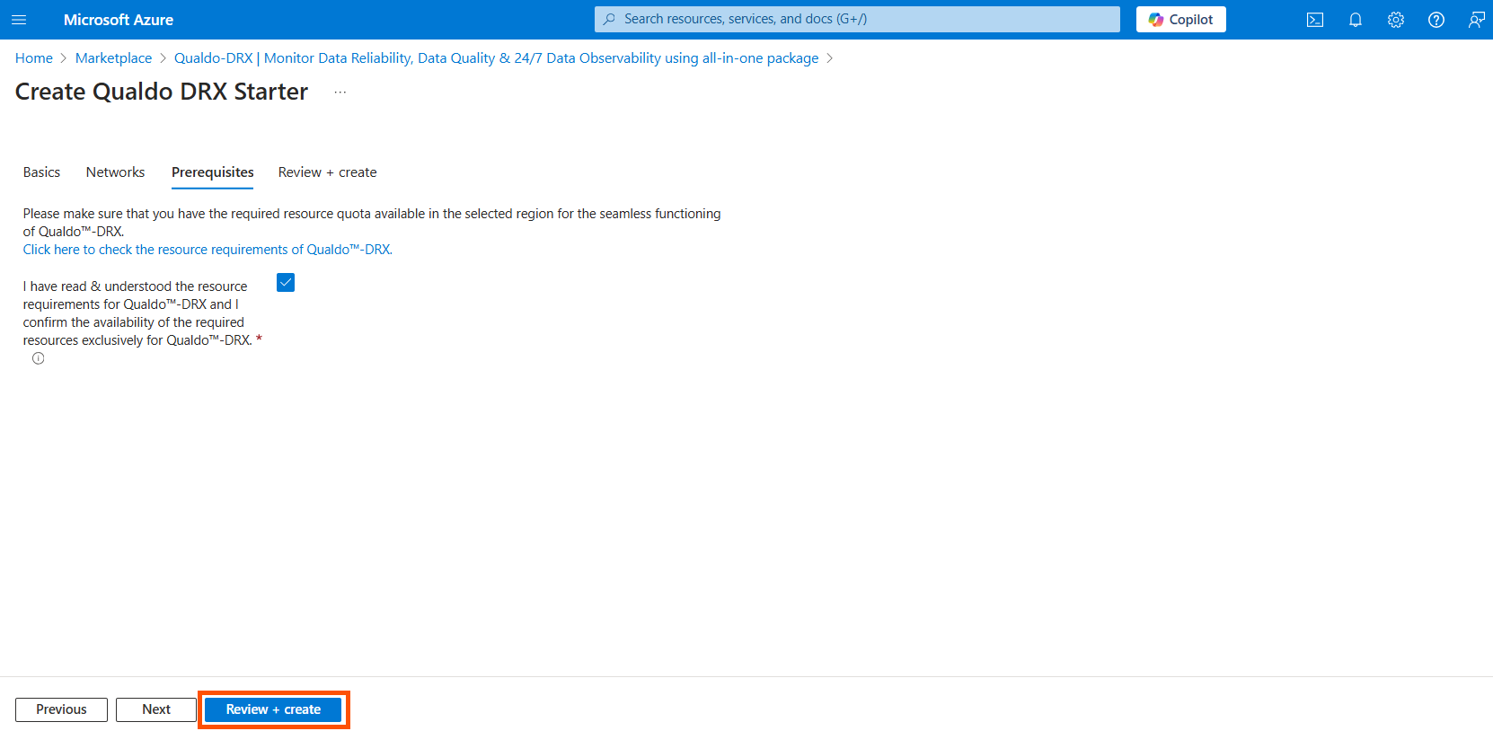Show the info tooltip below confirmation text
The width and height of the screenshot is (1493, 731).
[39, 358]
